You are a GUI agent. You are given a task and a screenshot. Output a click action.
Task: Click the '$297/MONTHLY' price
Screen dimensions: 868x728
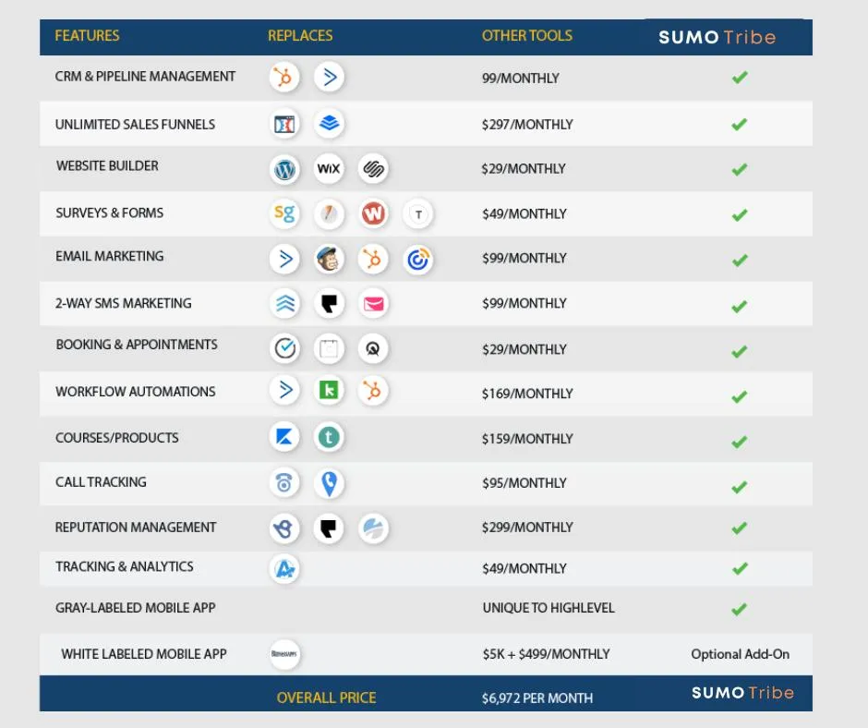pyautogui.click(x=527, y=125)
